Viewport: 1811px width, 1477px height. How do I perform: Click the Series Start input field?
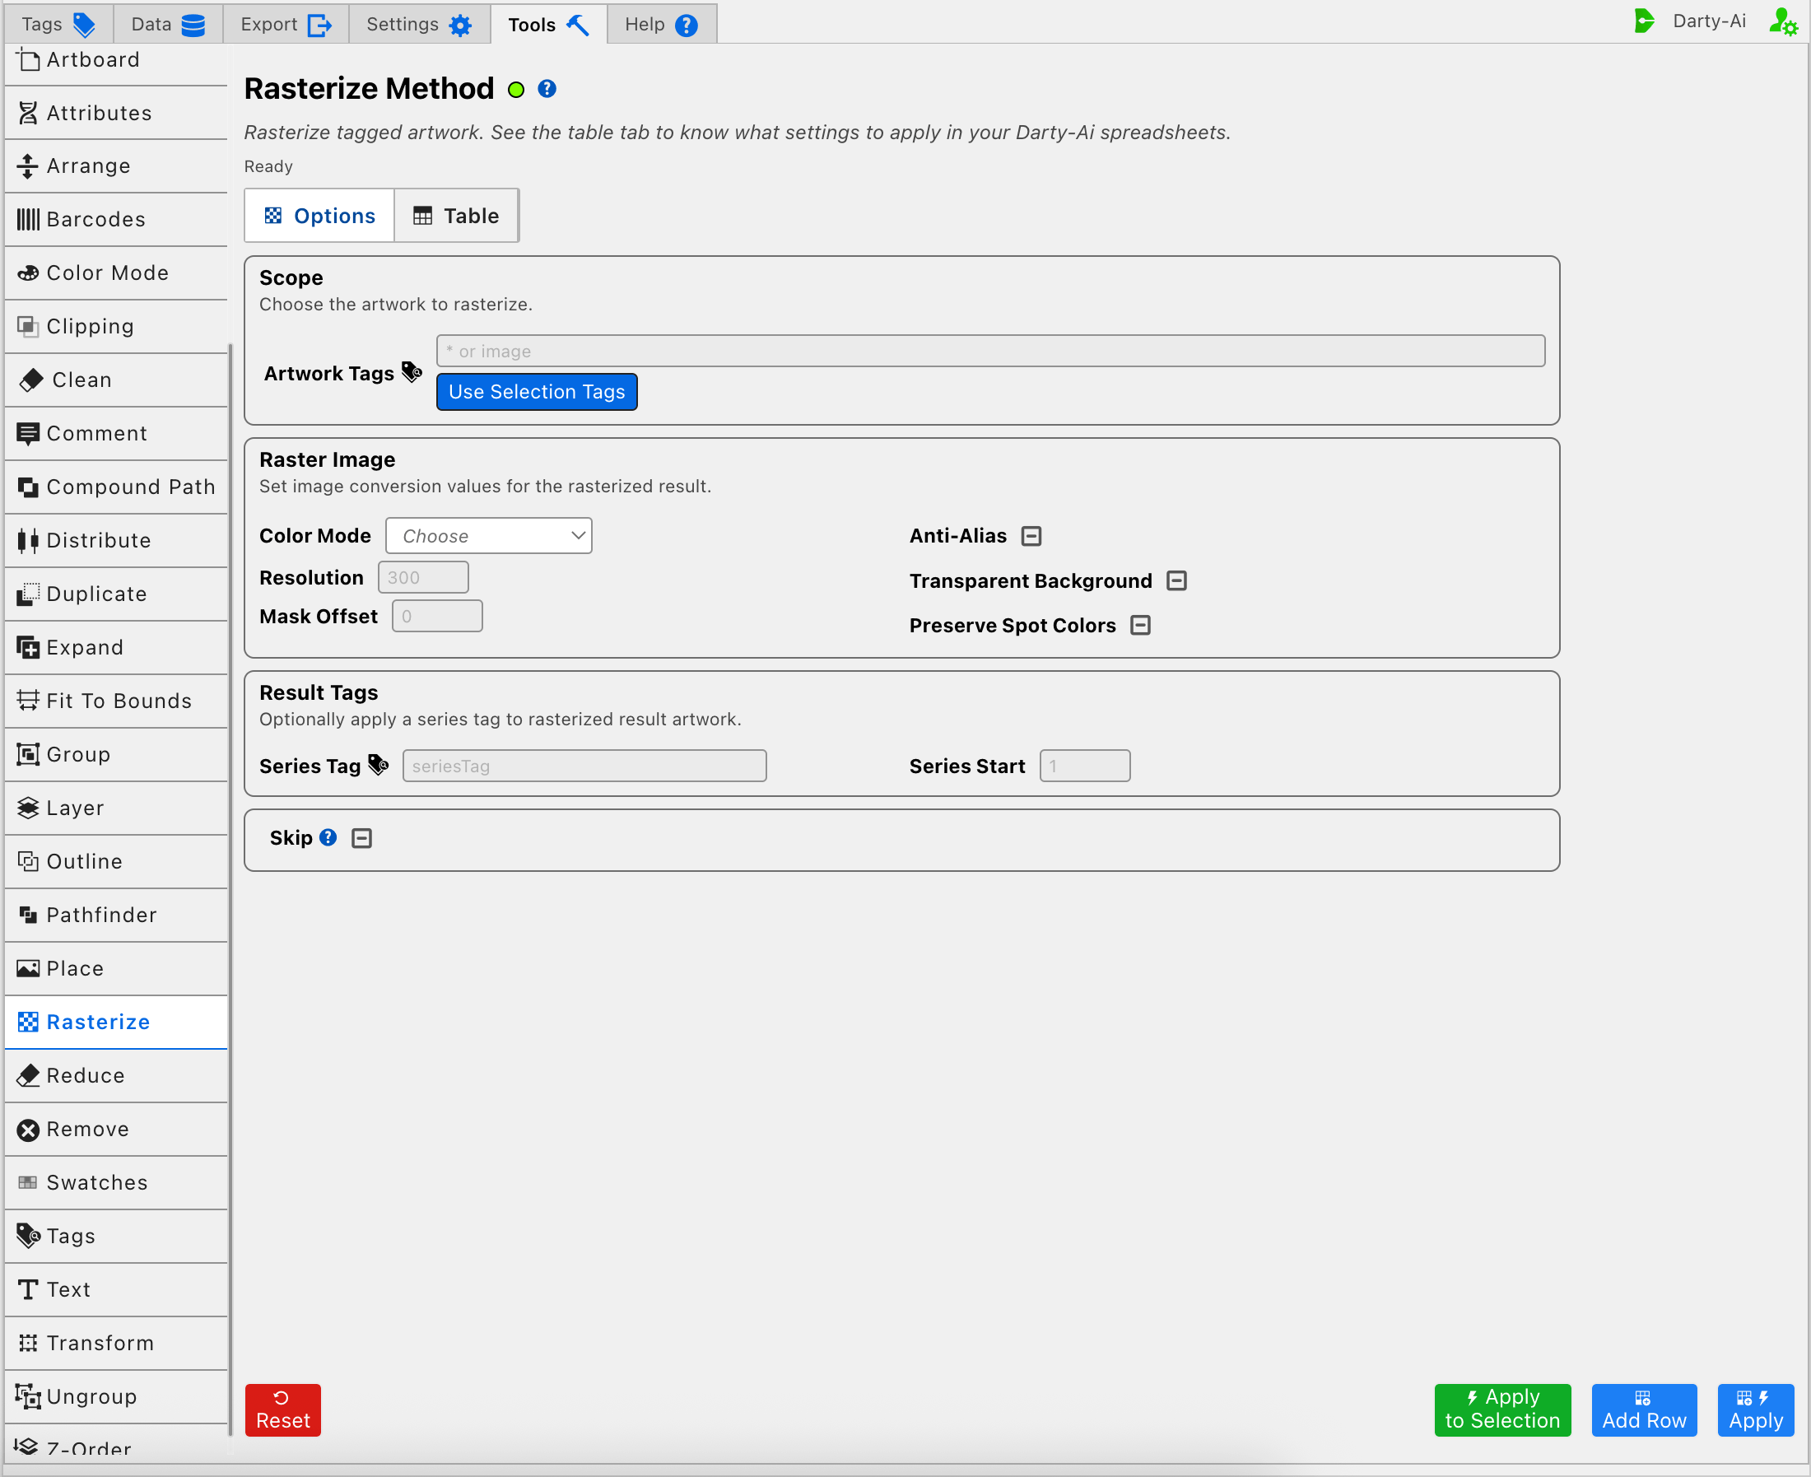tap(1085, 766)
